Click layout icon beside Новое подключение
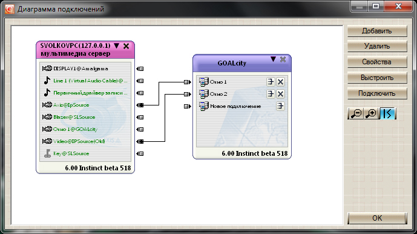 click(x=280, y=106)
